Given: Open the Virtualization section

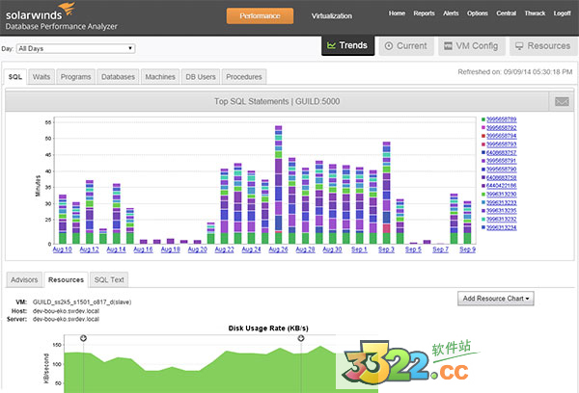Looking at the screenshot, I should (332, 15).
